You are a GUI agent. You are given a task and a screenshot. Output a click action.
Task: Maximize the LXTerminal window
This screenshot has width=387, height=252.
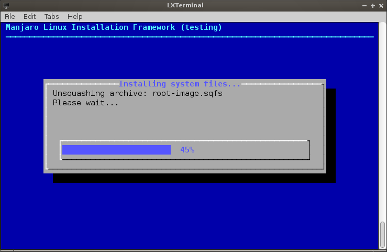[373, 5]
